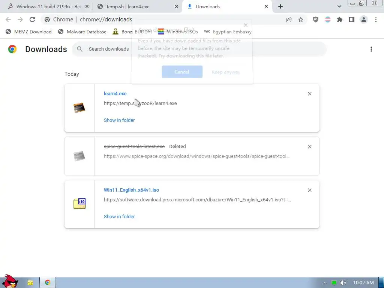Screen dimensions: 384x288
Task: Open a new tab with plus button
Action: pyautogui.click(x=280, y=7)
